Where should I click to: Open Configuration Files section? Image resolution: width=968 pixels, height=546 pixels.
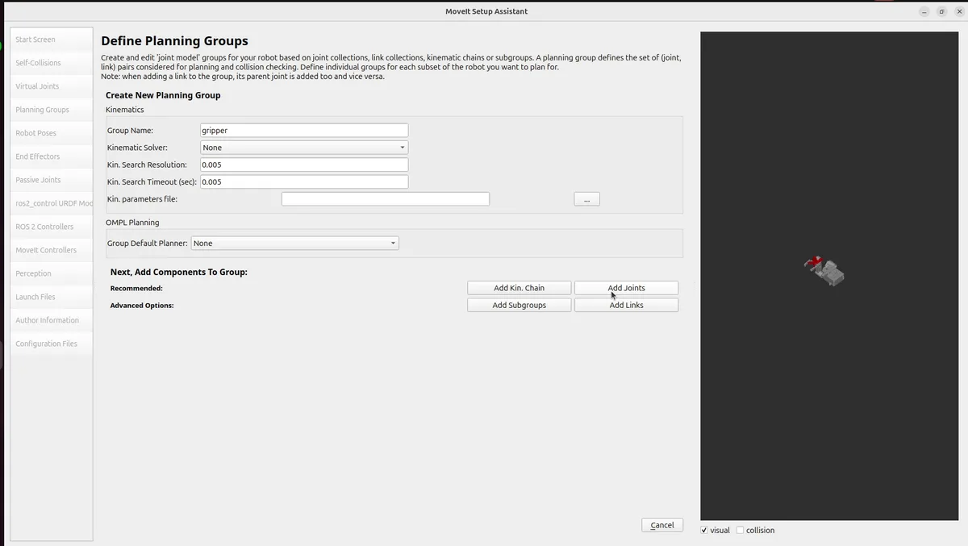pos(52,344)
